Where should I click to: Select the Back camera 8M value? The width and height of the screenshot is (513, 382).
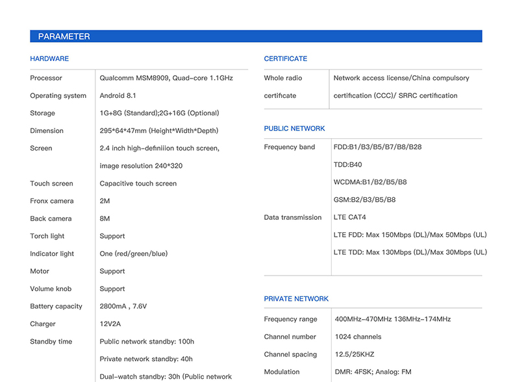105,219
